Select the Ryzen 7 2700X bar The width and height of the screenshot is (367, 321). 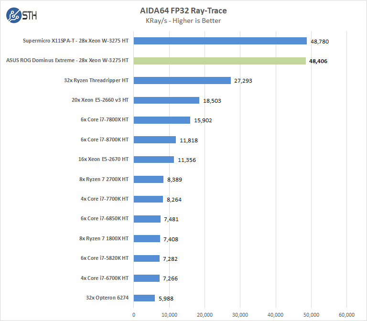[149, 180]
